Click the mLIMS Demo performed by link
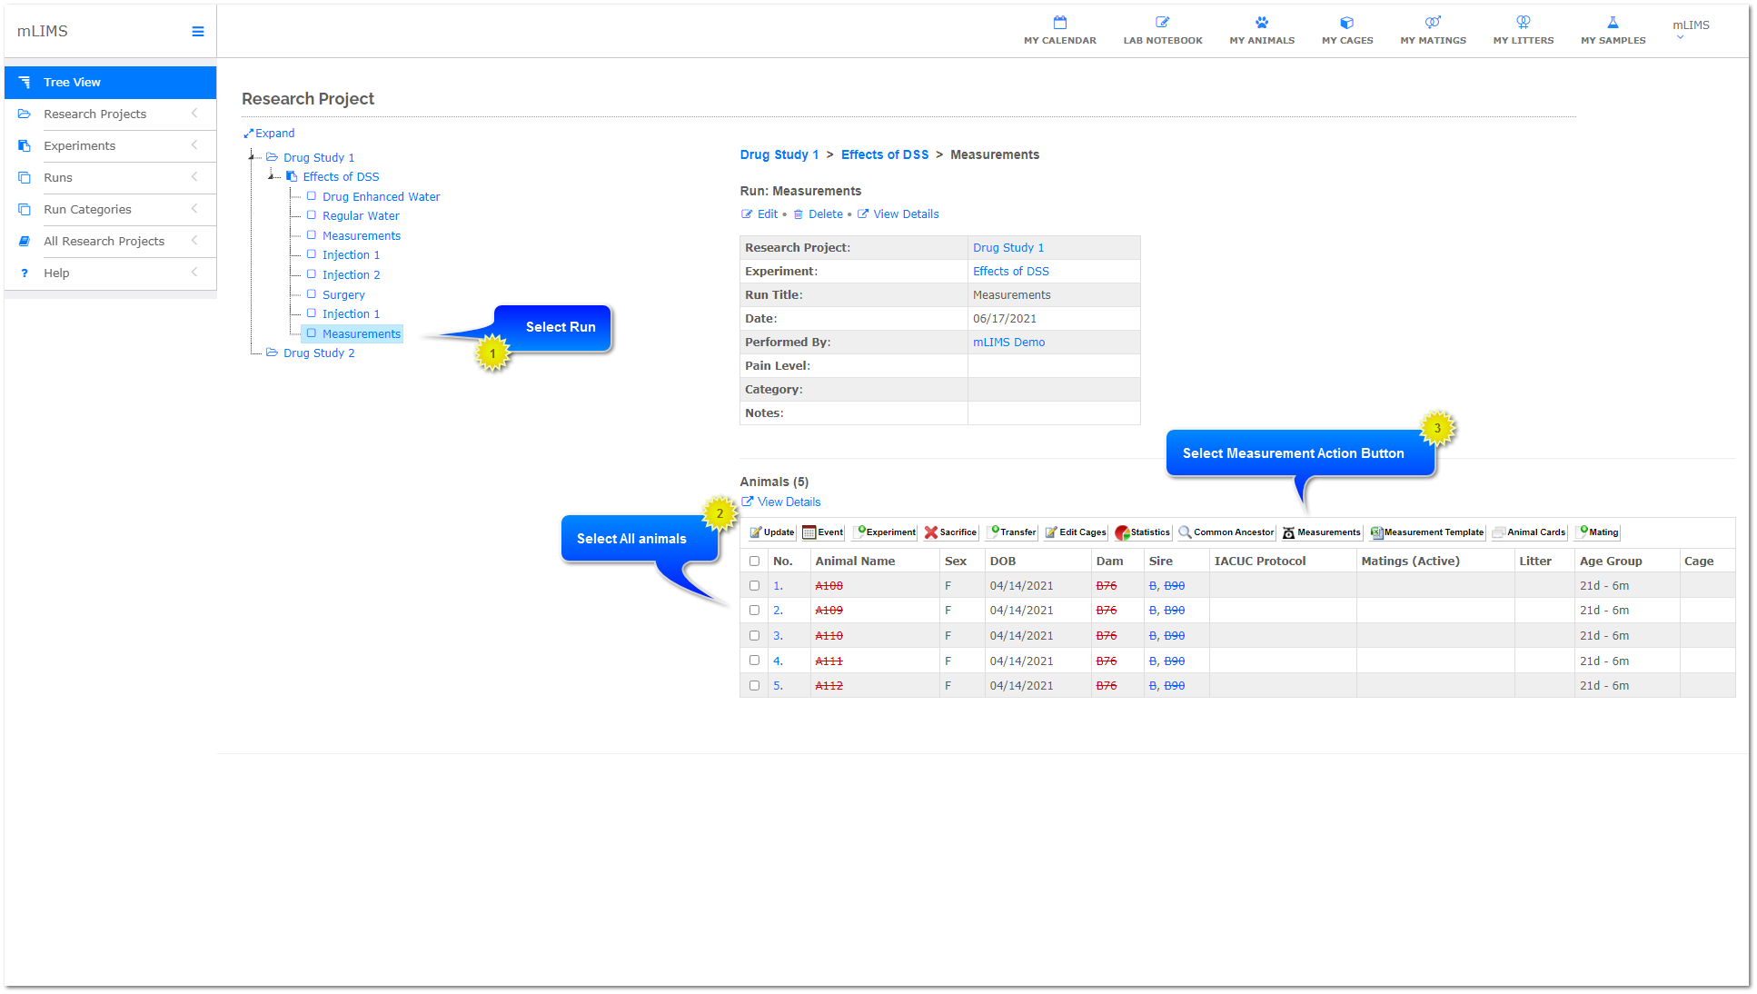This screenshot has height=994, width=1757. 1008,342
